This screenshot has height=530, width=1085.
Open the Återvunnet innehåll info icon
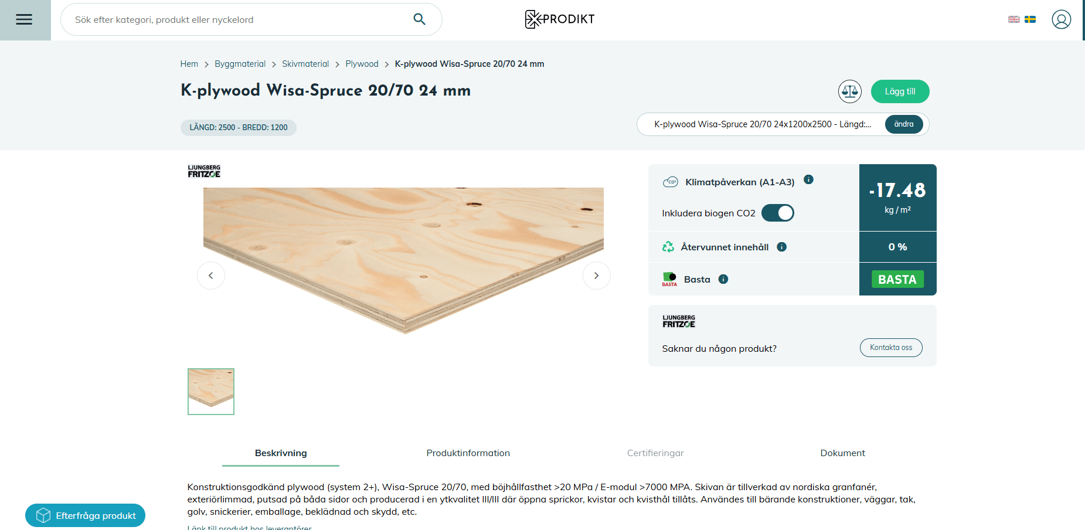(781, 247)
